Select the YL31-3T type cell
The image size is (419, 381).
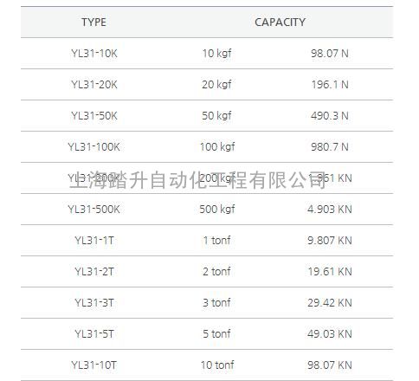pyautogui.click(x=94, y=303)
